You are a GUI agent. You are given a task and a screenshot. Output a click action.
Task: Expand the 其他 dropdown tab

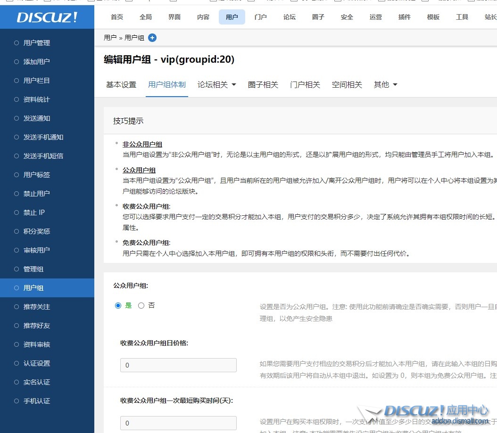pyautogui.click(x=385, y=85)
